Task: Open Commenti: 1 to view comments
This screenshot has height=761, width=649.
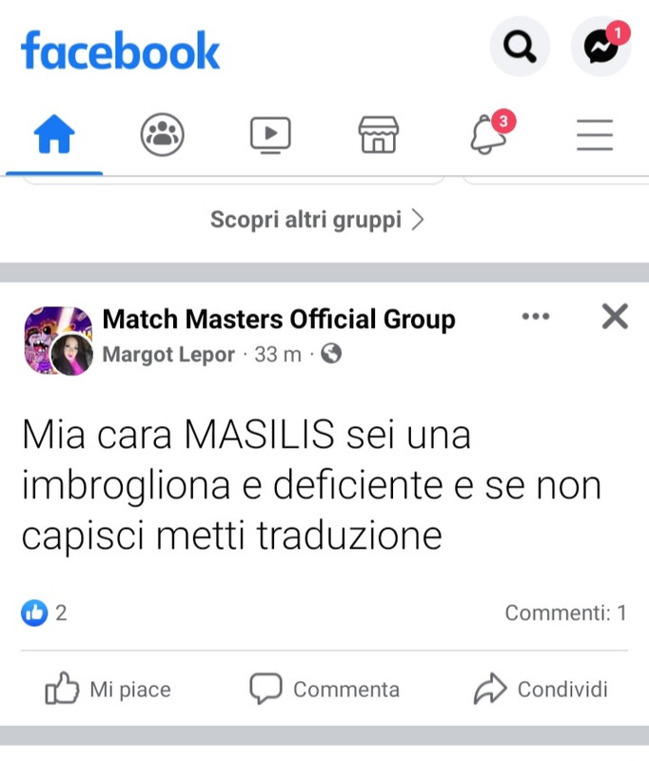Action: 566,613
